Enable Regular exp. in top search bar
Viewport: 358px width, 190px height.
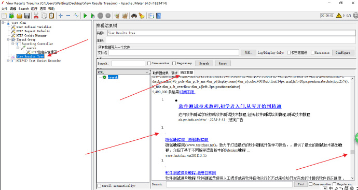pyautogui.click(x=174, y=63)
